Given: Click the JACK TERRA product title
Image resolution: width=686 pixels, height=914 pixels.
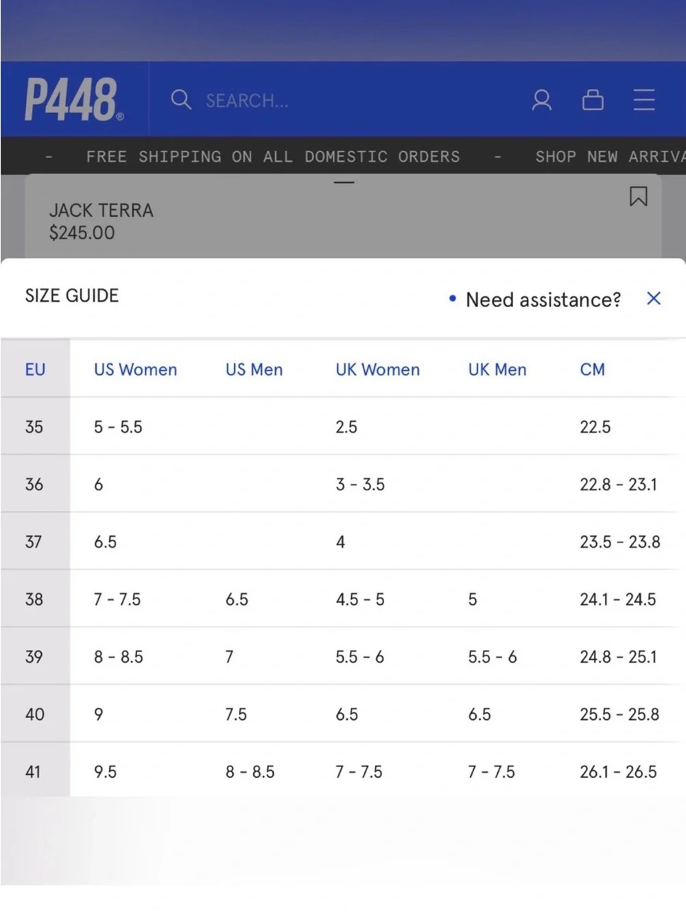Looking at the screenshot, I should (x=102, y=211).
